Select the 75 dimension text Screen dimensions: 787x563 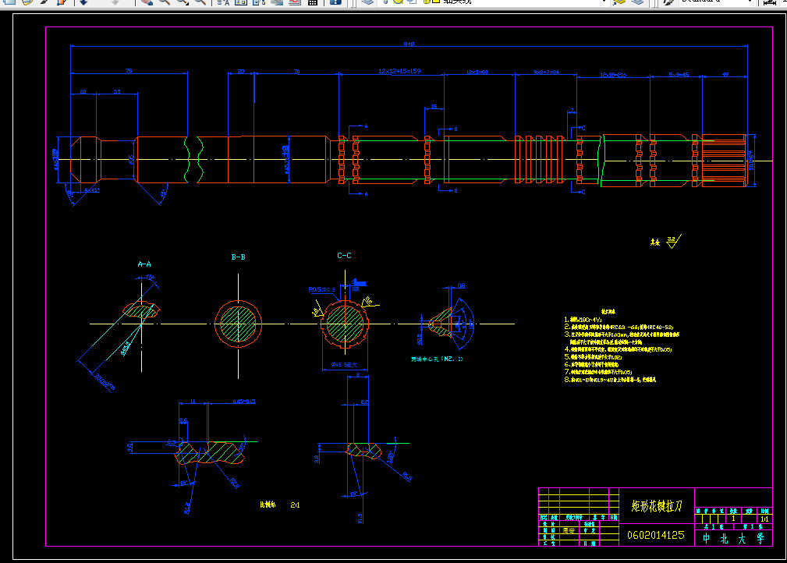tap(129, 71)
